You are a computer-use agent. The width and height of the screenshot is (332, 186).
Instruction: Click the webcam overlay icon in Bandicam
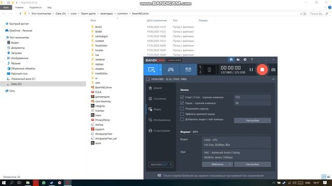(x=209, y=70)
